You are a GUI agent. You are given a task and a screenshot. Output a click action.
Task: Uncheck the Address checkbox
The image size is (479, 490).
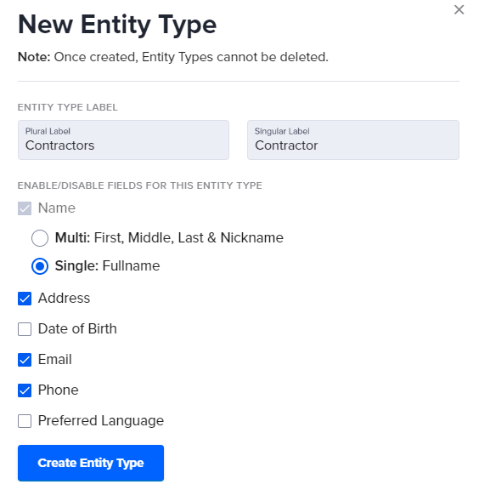(25, 299)
